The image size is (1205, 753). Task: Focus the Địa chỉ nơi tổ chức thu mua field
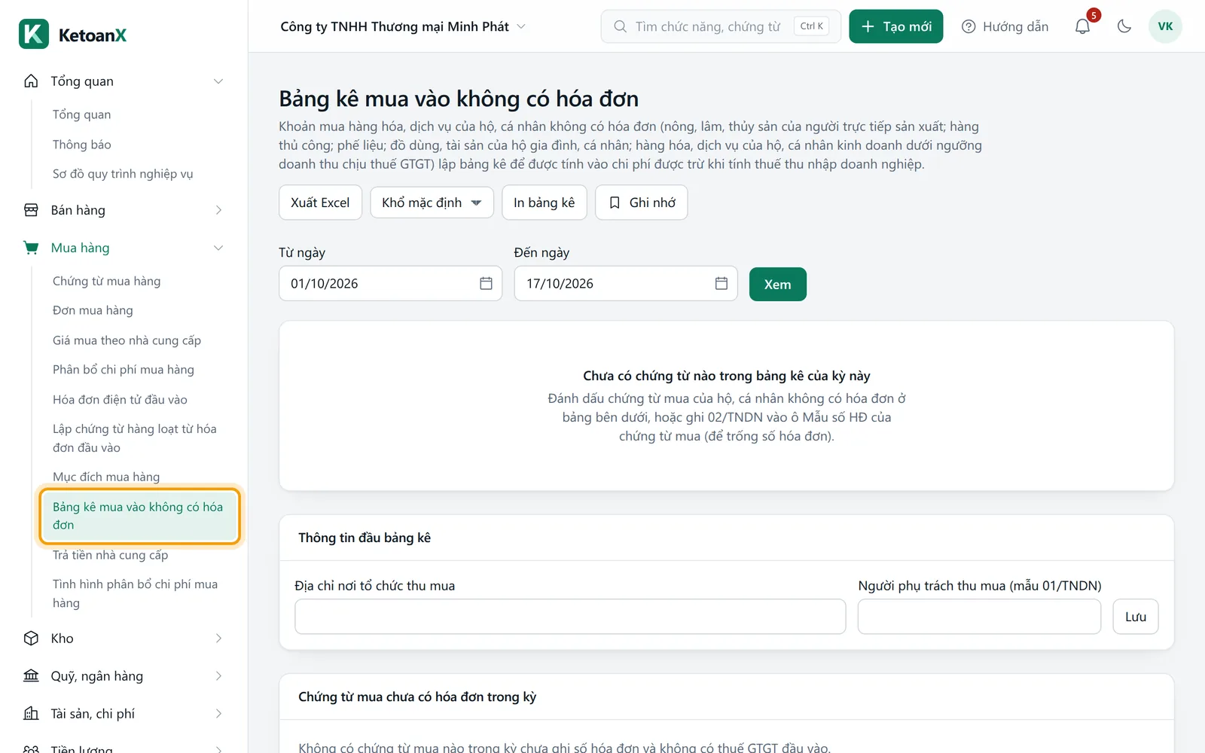(x=570, y=617)
